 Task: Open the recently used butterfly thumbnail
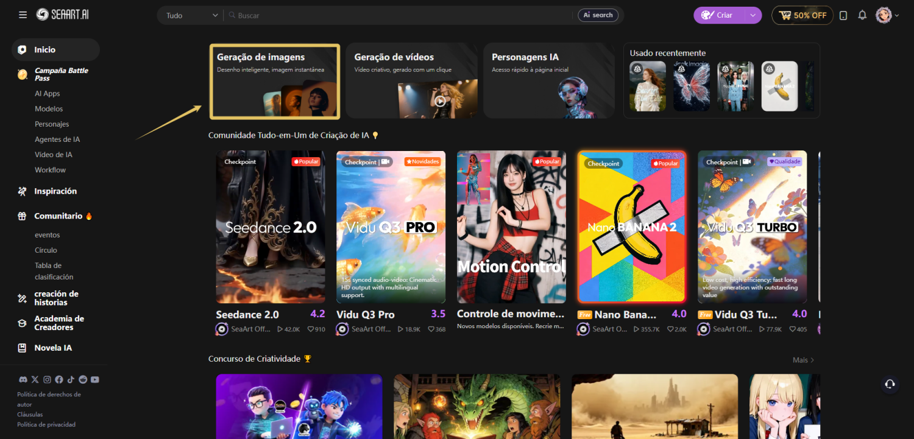click(x=692, y=86)
